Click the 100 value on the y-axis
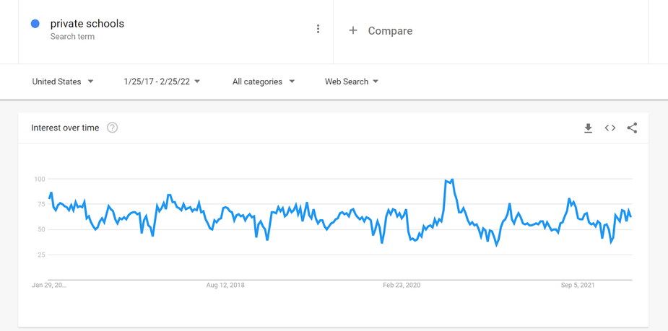This screenshot has width=668, height=331. [x=39, y=179]
